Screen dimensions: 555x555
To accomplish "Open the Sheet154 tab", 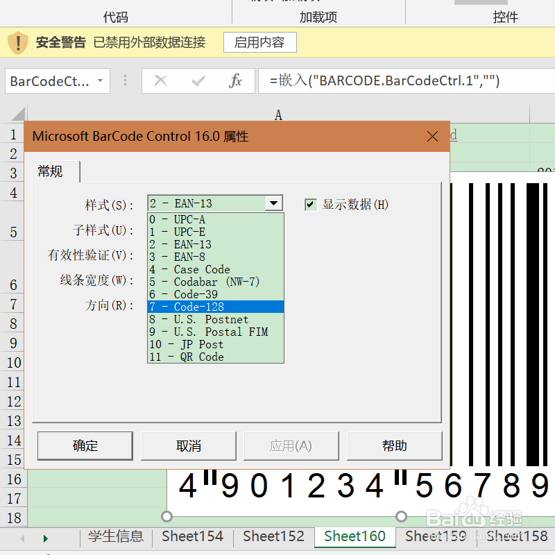I will pos(193,536).
